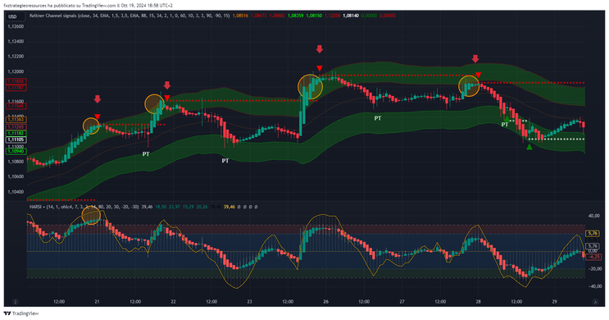Screen dimensions: 609x320
Task: Click the 27 date label on time axis
Action: click(402, 302)
